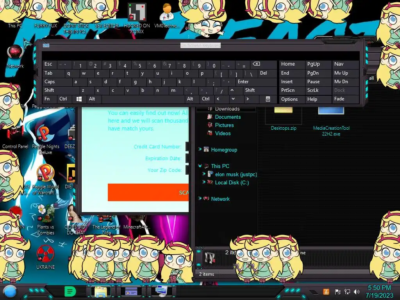Click the taskbar clock showing 5:50 PM
Screen dimensions: 400x300
click(x=379, y=291)
